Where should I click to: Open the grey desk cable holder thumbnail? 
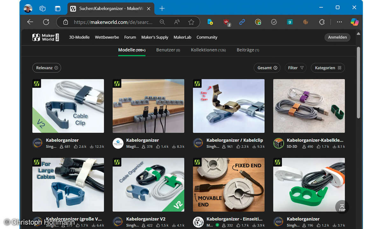pos(148,106)
